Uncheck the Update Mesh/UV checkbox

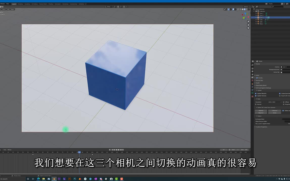coord(256,94)
